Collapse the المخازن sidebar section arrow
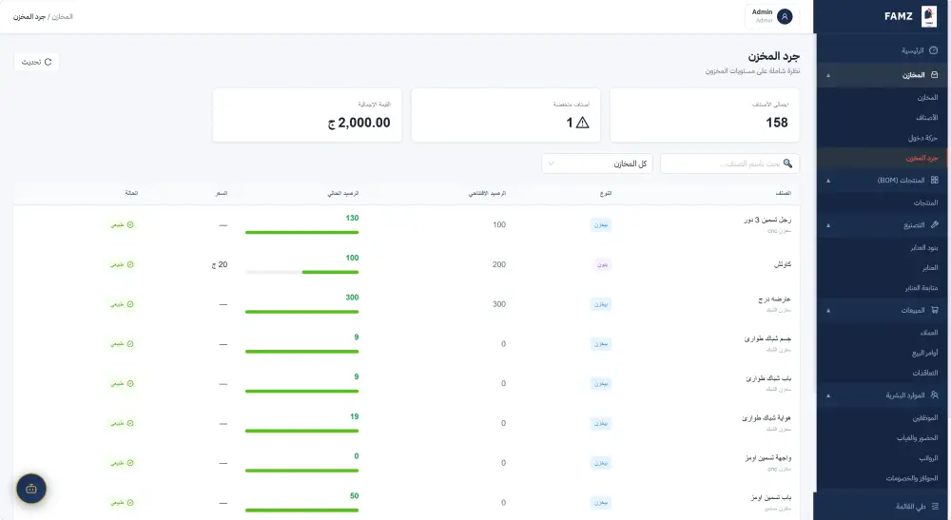The height and width of the screenshot is (520, 951). point(828,75)
